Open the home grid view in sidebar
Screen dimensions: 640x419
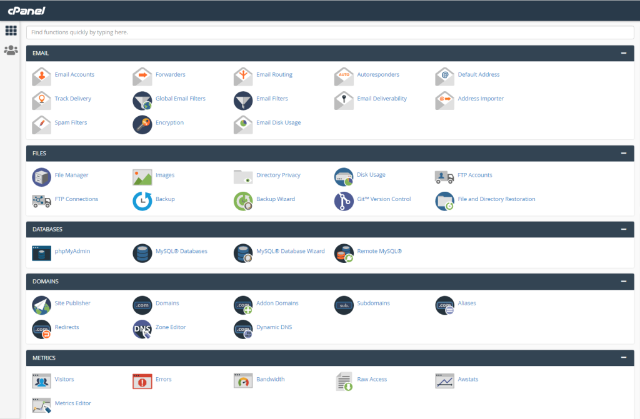[x=11, y=31]
